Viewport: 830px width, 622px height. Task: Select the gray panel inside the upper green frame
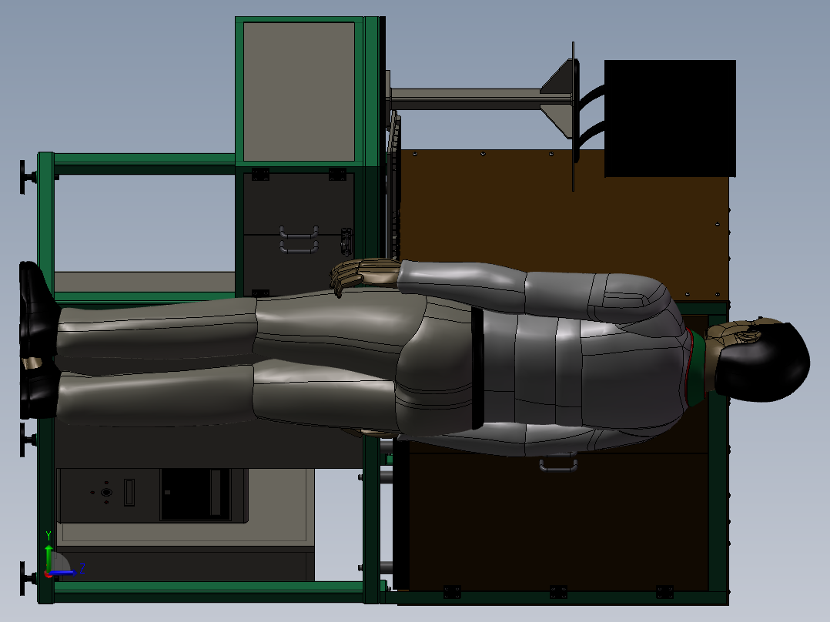[x=299, y=92]
